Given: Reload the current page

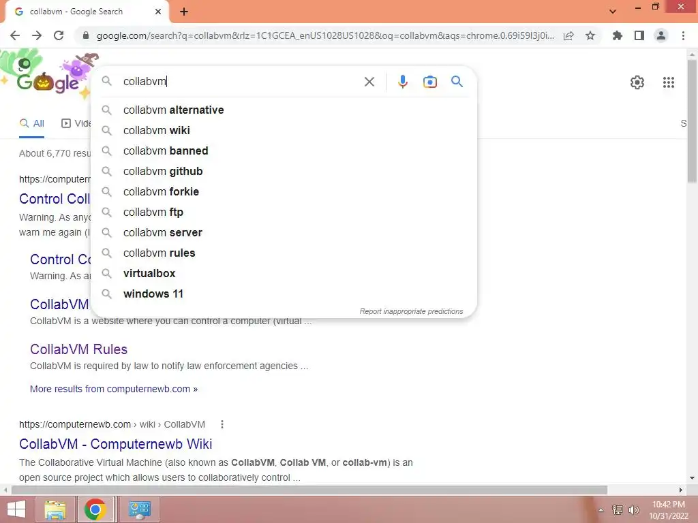Looking at the screenshot, I should click(x=59, y=35).
